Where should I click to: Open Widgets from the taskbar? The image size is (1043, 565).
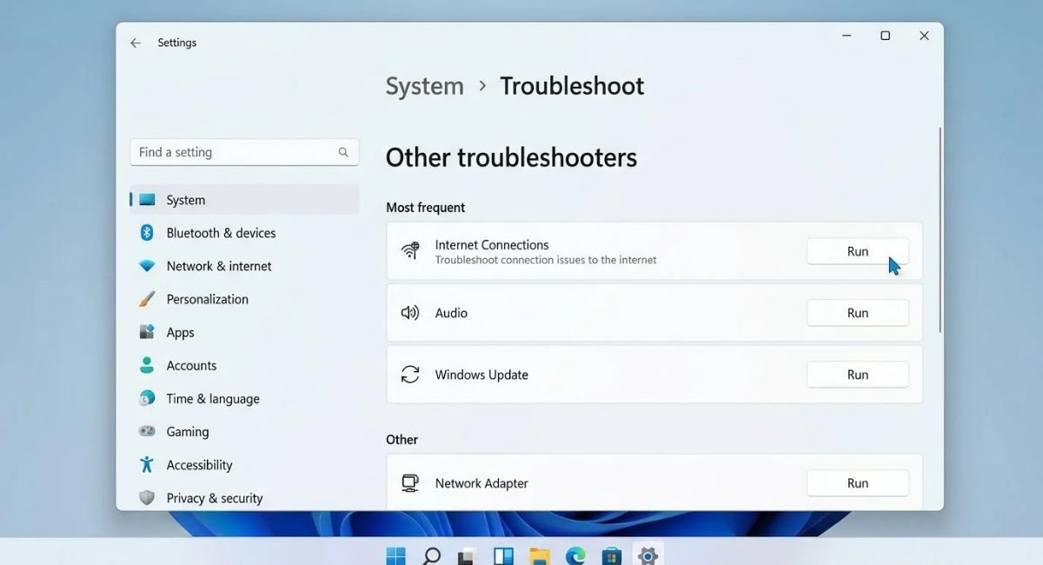click(x=503, y=556)
